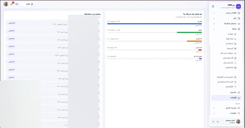Click the مدیریت کاربران user icon
245x128 pixels.
[239, 108]
